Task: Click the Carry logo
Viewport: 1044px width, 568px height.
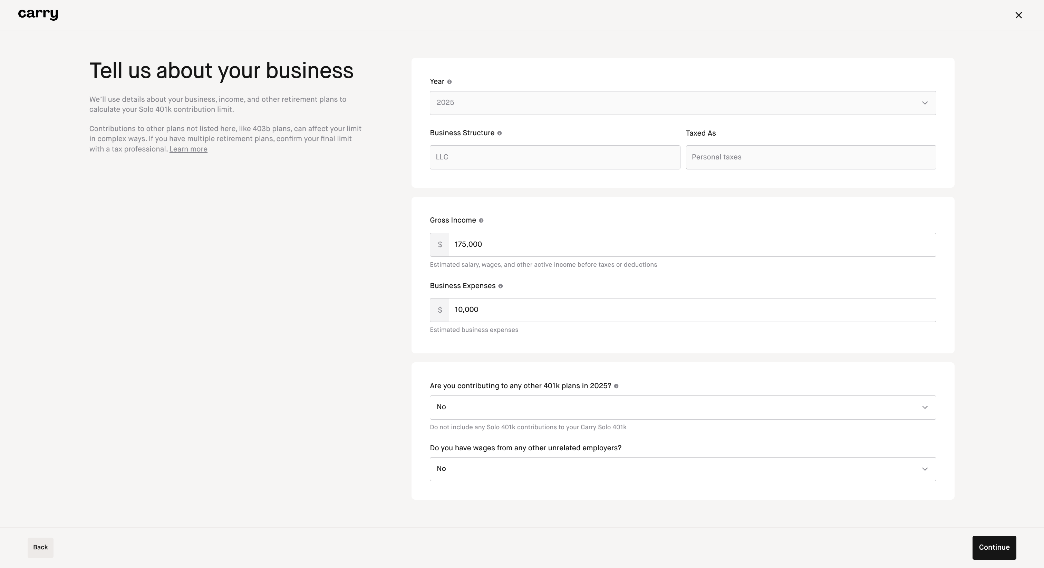Action: (x=38, y=14)
